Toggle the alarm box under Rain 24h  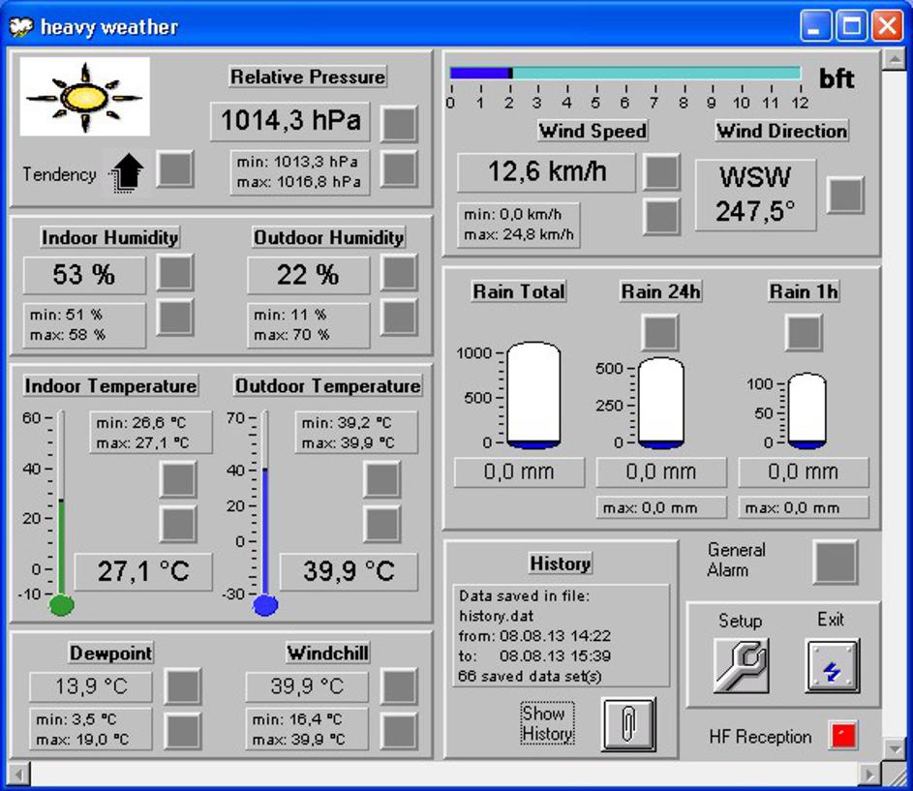[660, 332]
